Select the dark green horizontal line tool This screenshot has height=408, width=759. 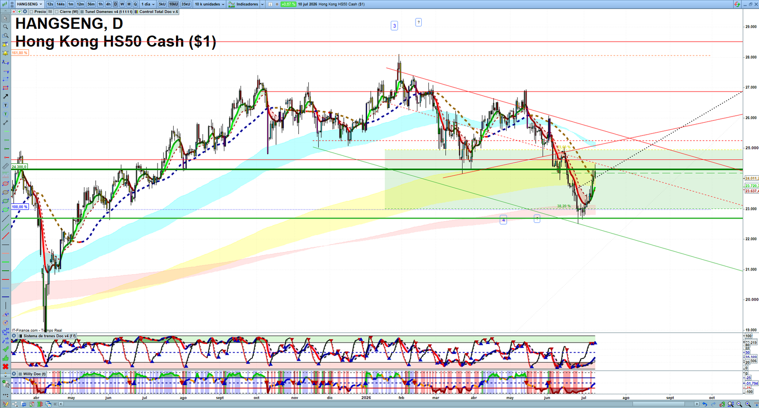5,271
